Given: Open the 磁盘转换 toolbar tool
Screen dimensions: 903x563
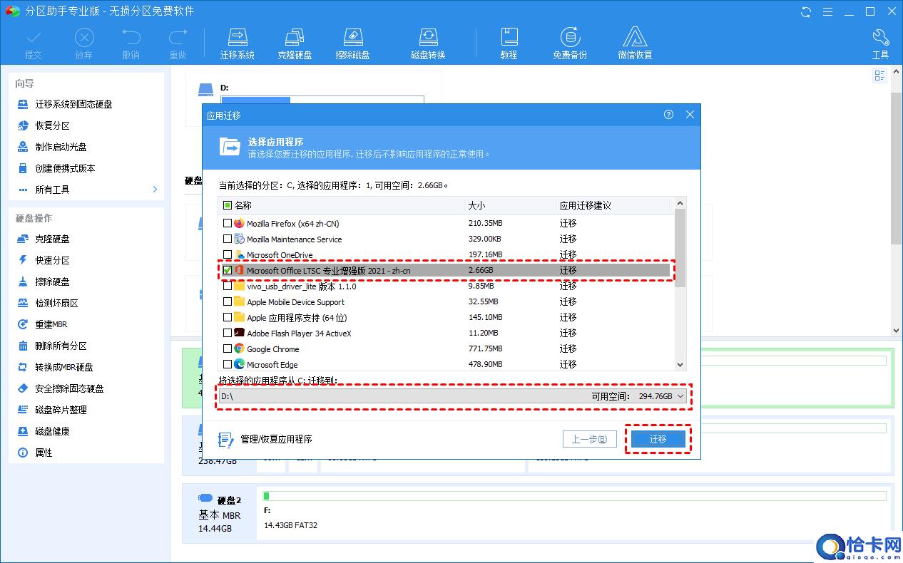Looking at the screenshot, I should (428, 43).
